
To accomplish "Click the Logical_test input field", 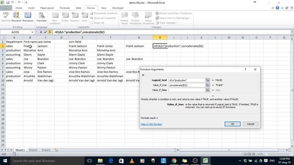I will click(x=187, y=80).
